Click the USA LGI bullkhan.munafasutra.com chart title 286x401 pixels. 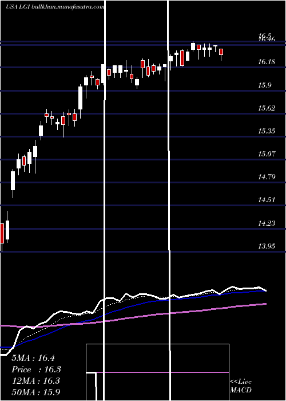click(x=55, y=7)
